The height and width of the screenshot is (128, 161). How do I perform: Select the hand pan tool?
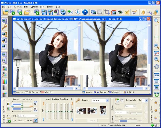pyautogui.click(x=143, y=12)
